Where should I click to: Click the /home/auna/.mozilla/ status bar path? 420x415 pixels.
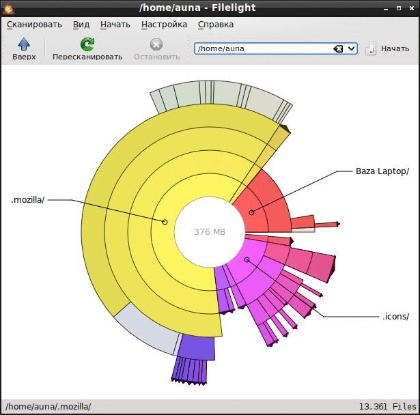click(x=48, y=407)
